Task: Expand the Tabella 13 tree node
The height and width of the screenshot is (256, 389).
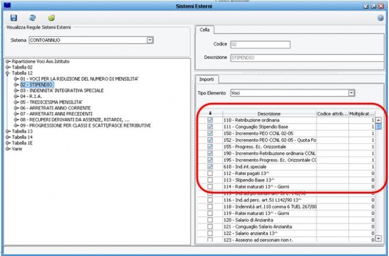Action: pyautogui.click(x=8, y=131)
